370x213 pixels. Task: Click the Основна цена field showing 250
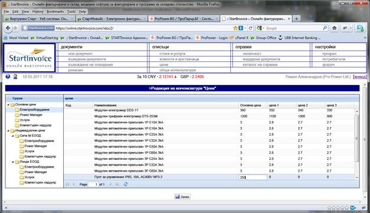[253, 177]
